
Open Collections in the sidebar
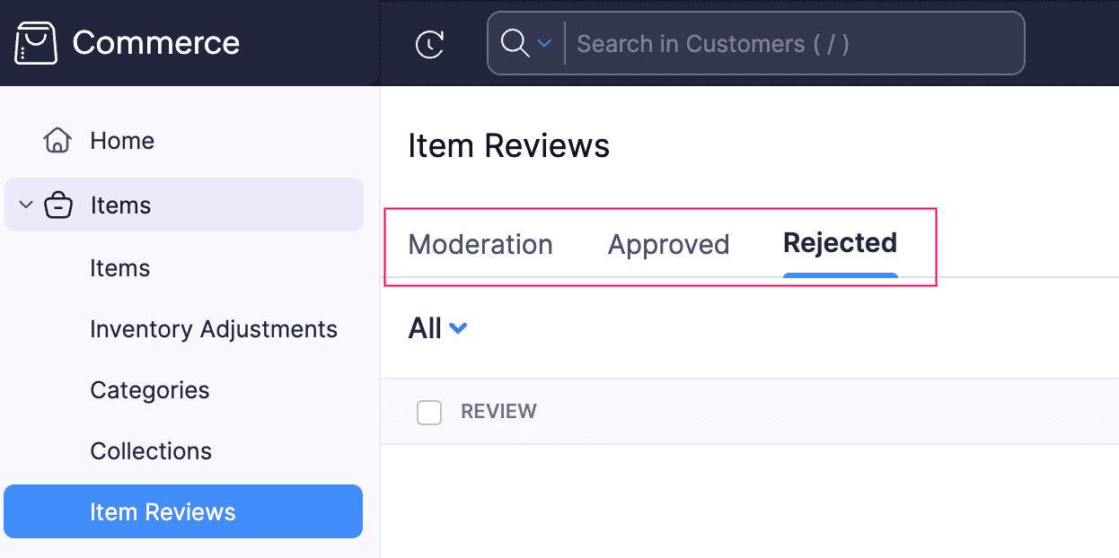[150, 451]
